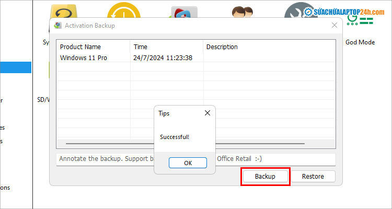Select the Windows 11 Pro backup row
This screenshot has height=209, width=392.
point(196,58)
